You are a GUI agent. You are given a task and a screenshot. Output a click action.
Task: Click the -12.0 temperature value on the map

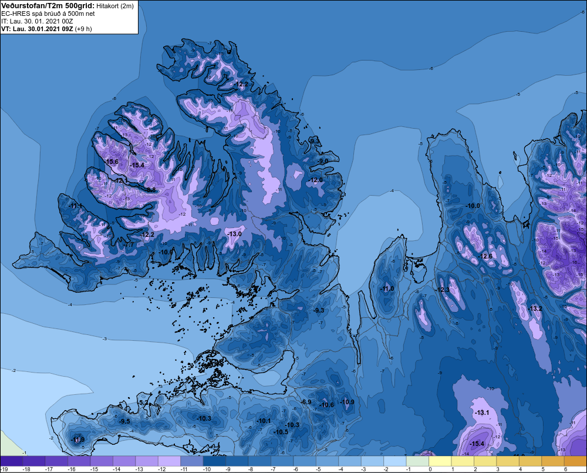pos(316,180)
